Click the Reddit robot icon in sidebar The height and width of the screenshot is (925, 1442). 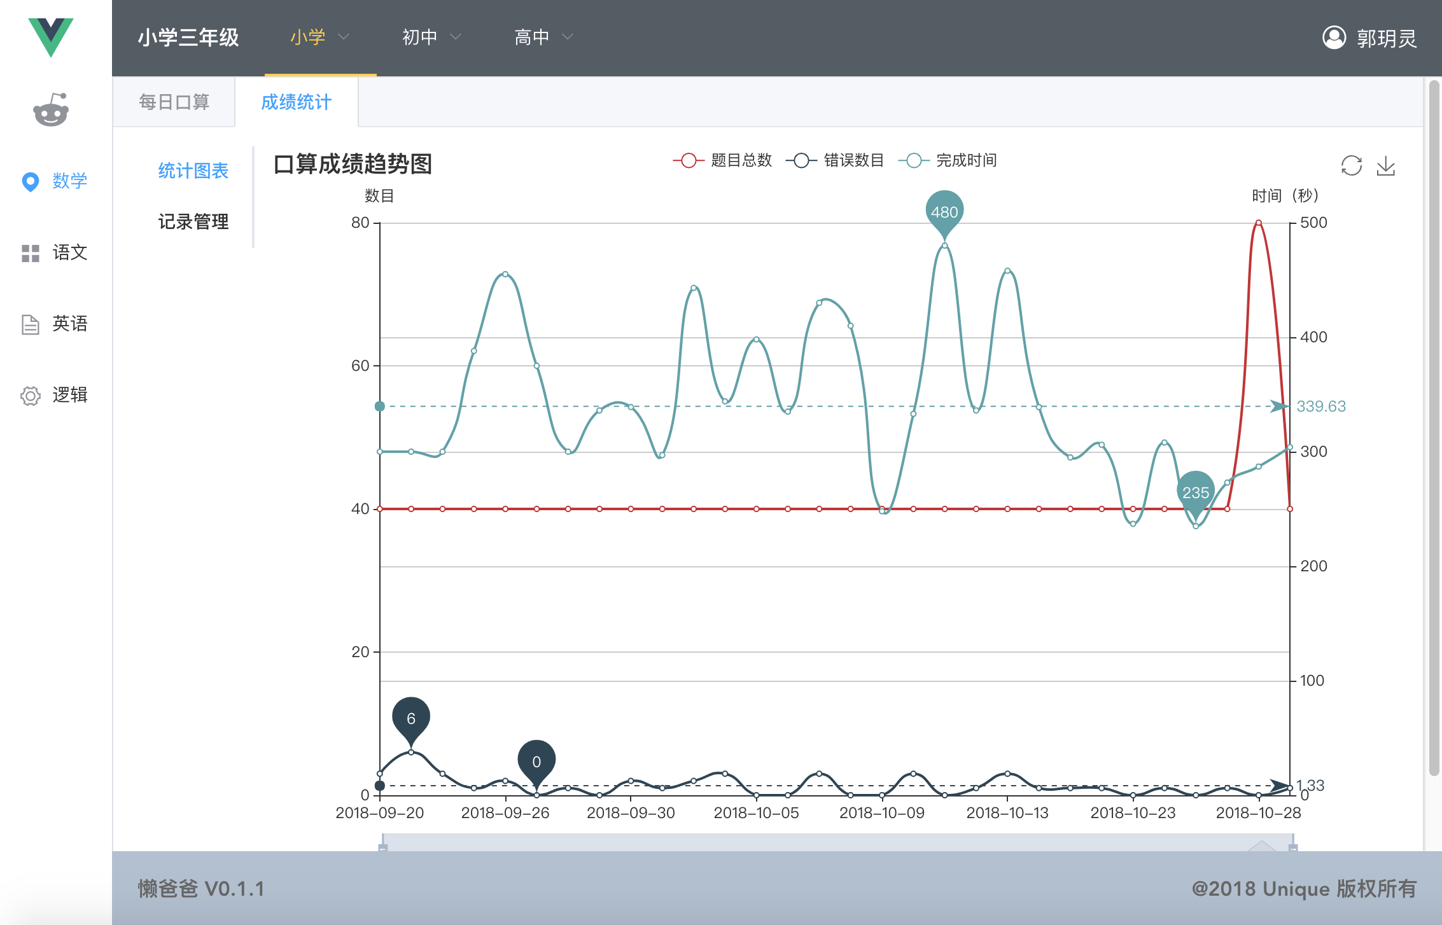(x=51, y=110)
